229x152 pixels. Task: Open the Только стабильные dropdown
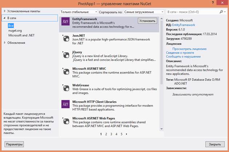(x=79, y=12)
